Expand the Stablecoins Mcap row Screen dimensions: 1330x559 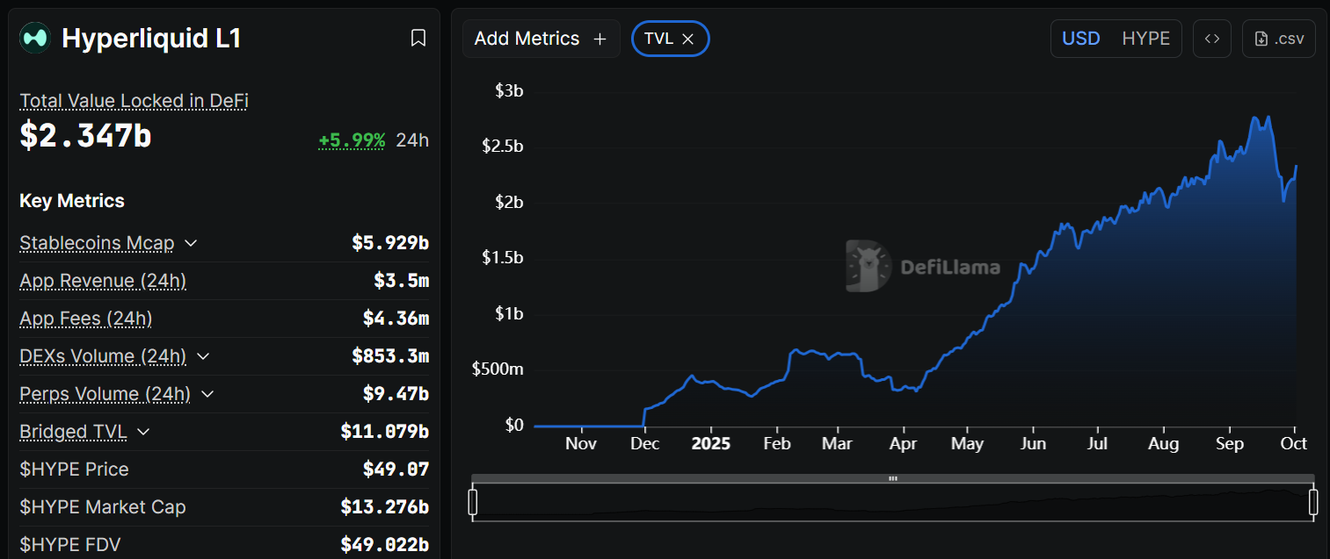pos(191,243)
